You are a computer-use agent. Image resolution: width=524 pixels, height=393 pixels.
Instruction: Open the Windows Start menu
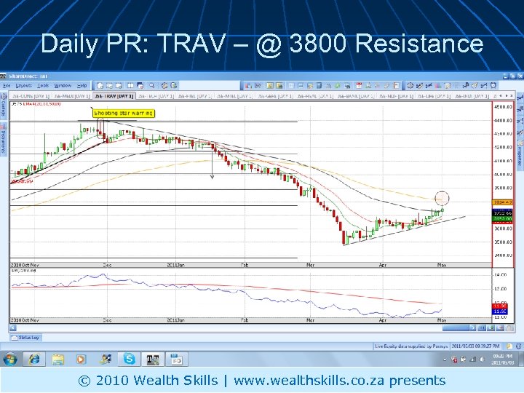[9, 360]
